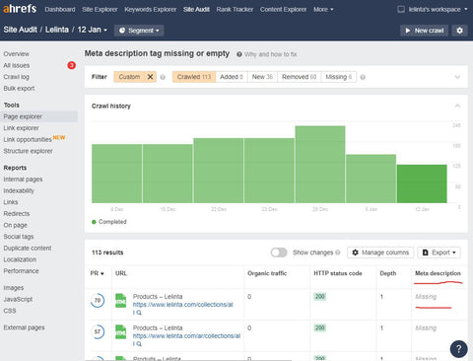Click the Site Audit breadcrumb
This screenshot has height=361, width=473.
coord(20,30)
